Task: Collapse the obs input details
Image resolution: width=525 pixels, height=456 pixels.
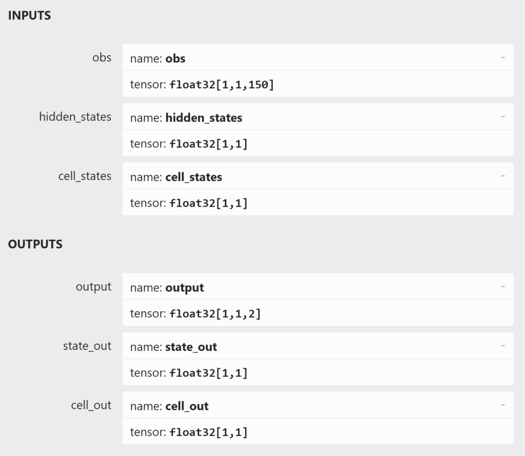Action: (503, 58)
